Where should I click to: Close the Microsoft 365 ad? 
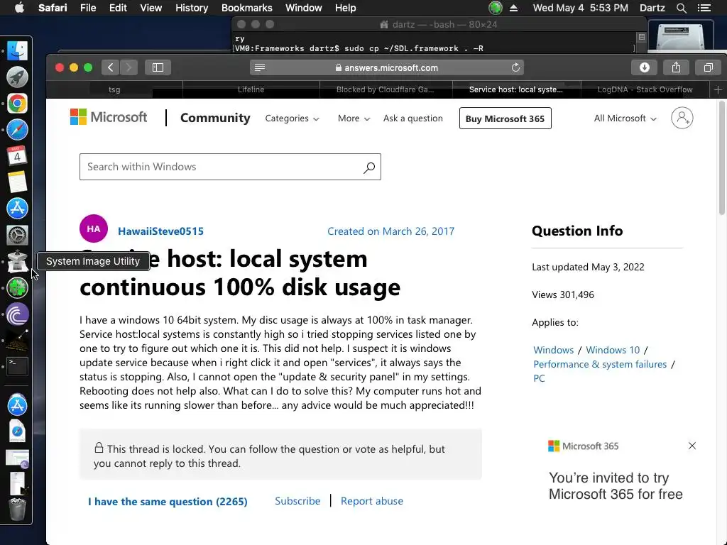(x=692, y=446)
